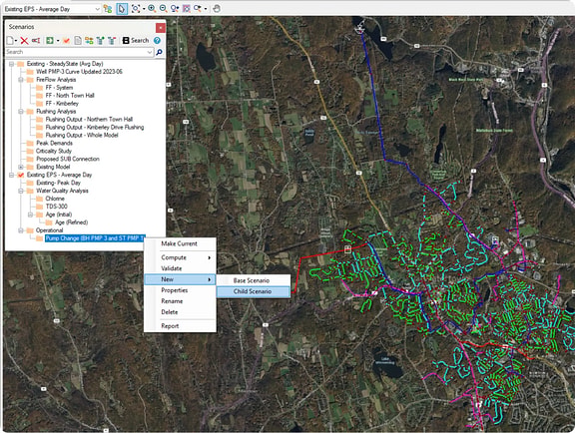Click the green Compute scenario icon

click(x=50, y=40)
